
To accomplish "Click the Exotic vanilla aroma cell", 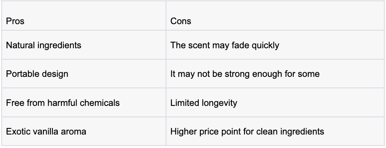I will click(84, 131).
